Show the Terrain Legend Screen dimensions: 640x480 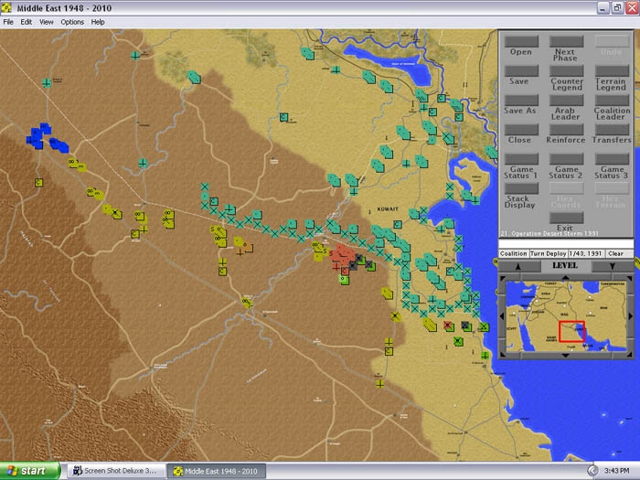coord(612,71)
